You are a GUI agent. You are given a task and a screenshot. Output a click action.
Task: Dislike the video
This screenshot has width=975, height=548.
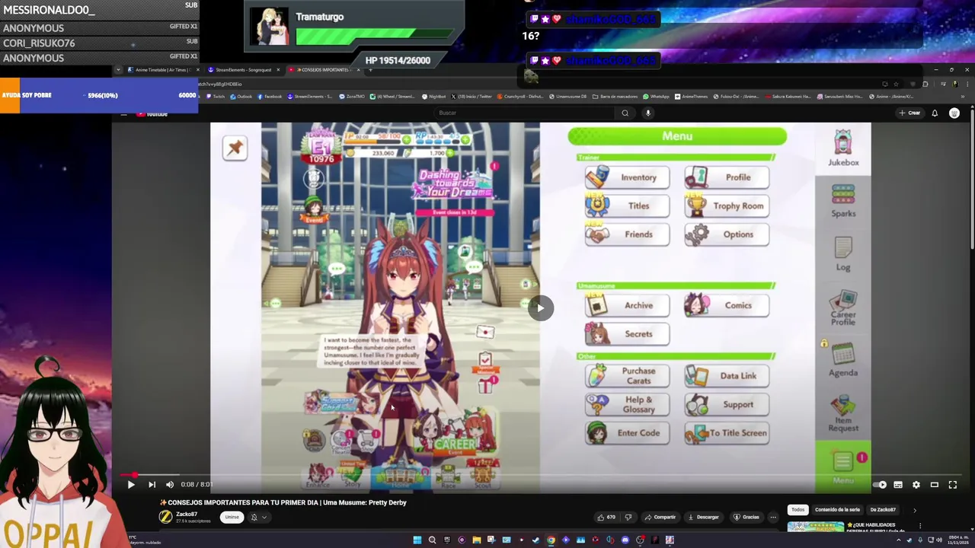click(x=628, y=517)
